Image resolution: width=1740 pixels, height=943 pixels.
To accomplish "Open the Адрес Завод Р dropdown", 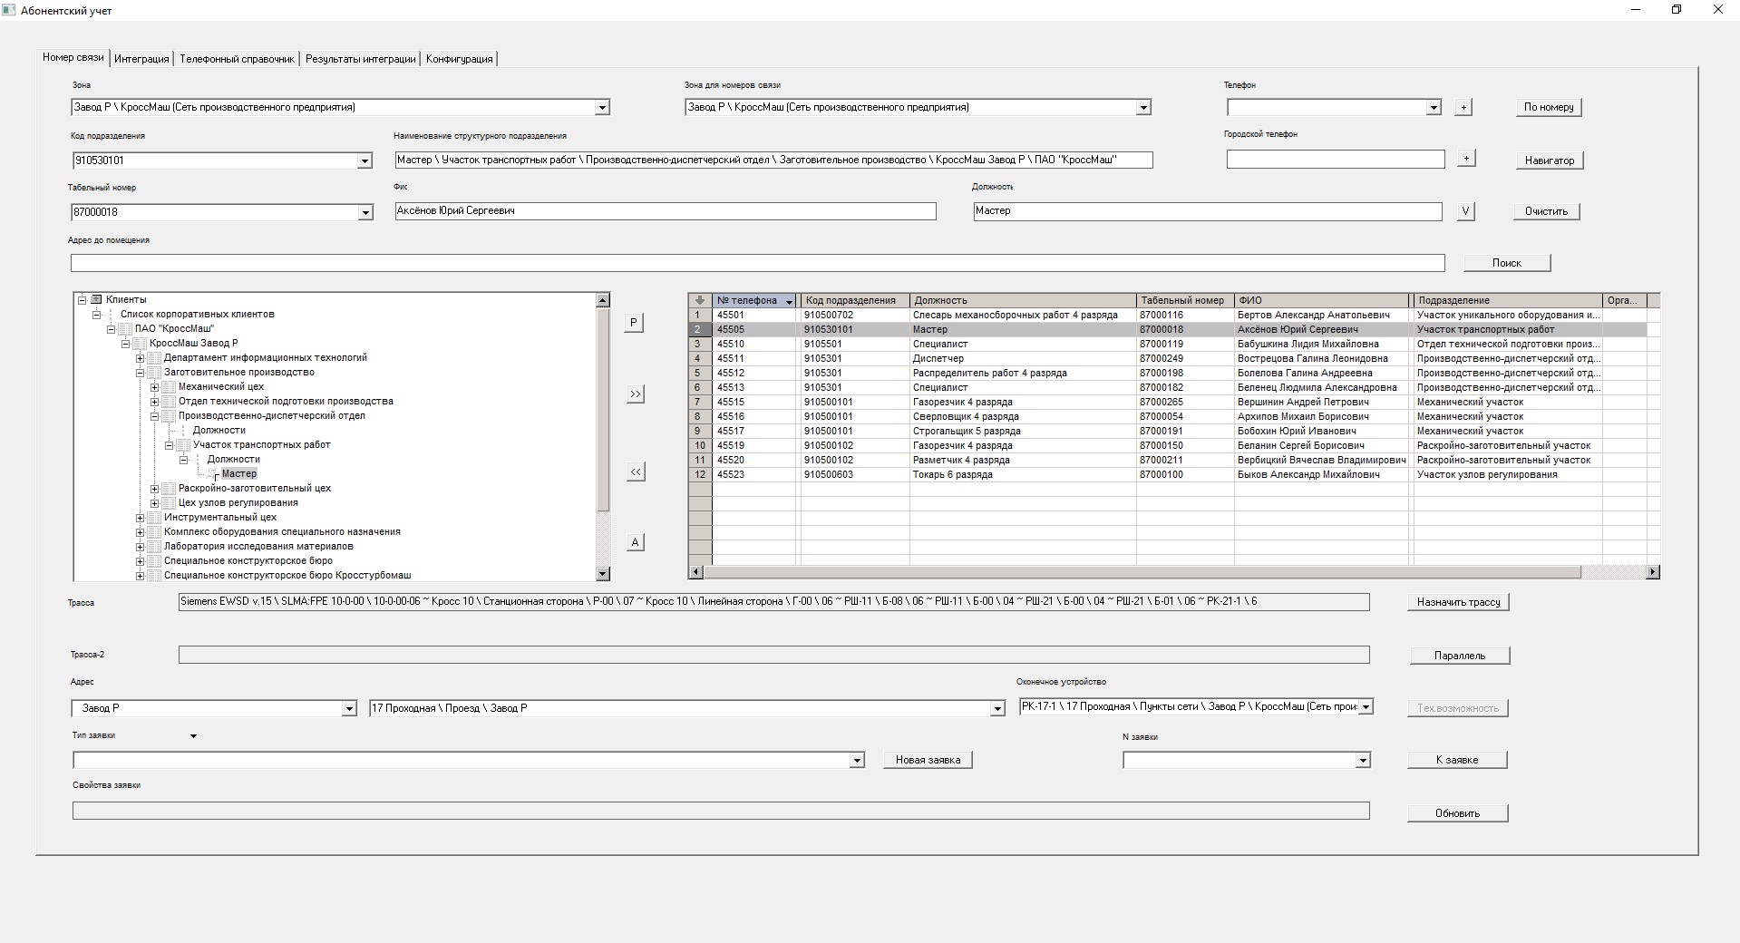I will point(349,709).
